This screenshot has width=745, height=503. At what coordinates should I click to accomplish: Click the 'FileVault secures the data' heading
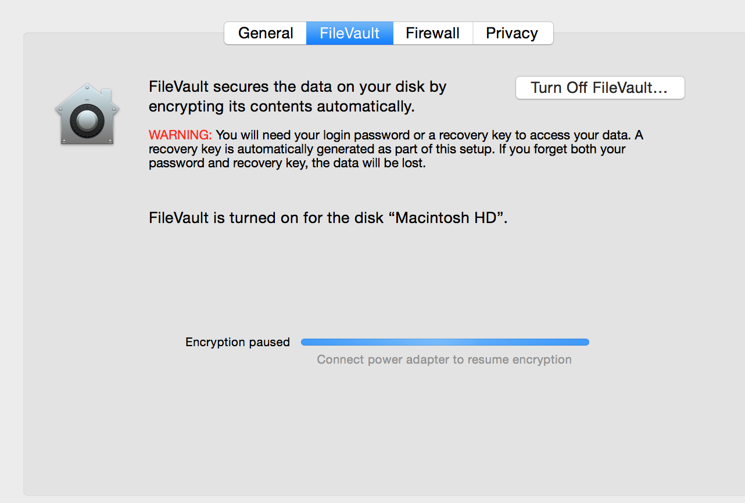coord(298,87)
